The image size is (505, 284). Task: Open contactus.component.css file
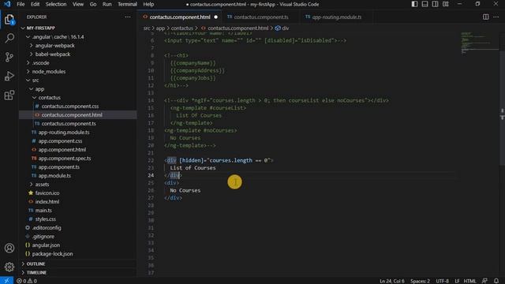[x=70, y=106]
